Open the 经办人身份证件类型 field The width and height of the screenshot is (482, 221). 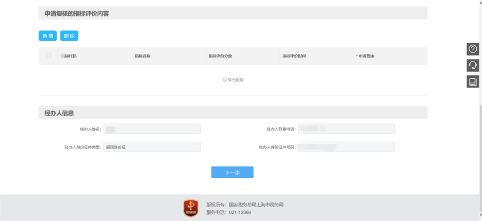point(152,147)
